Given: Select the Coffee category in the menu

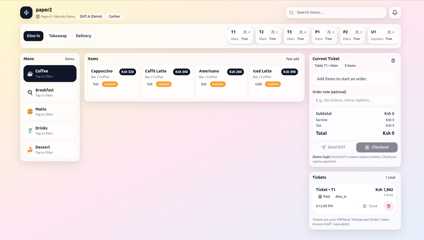Looking at the screenshot, I should coord(50,74).
